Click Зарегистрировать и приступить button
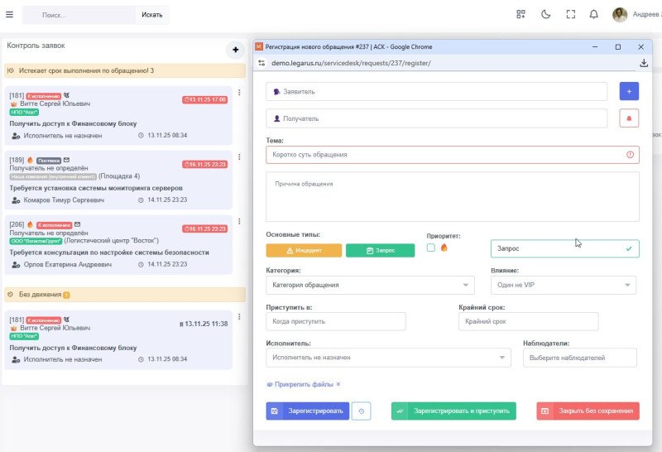662x452 pixels. click(x=453, y=411)
